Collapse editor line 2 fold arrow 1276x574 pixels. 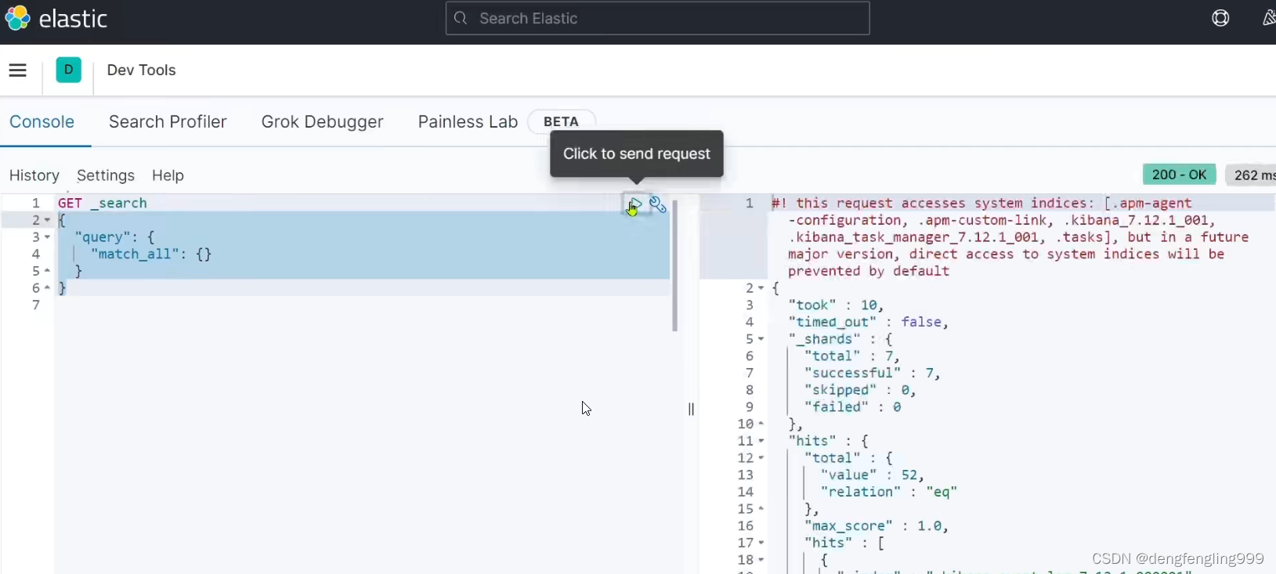pos(47,220)
